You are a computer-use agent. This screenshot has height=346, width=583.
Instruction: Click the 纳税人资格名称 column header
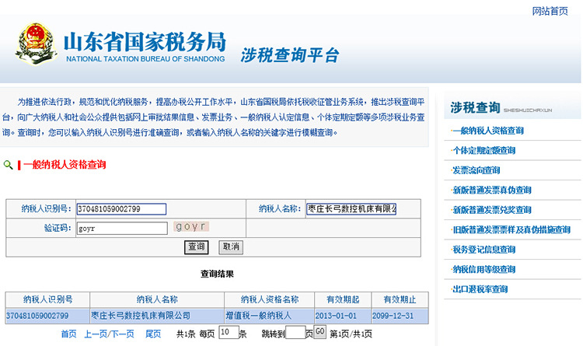[270, 299]
